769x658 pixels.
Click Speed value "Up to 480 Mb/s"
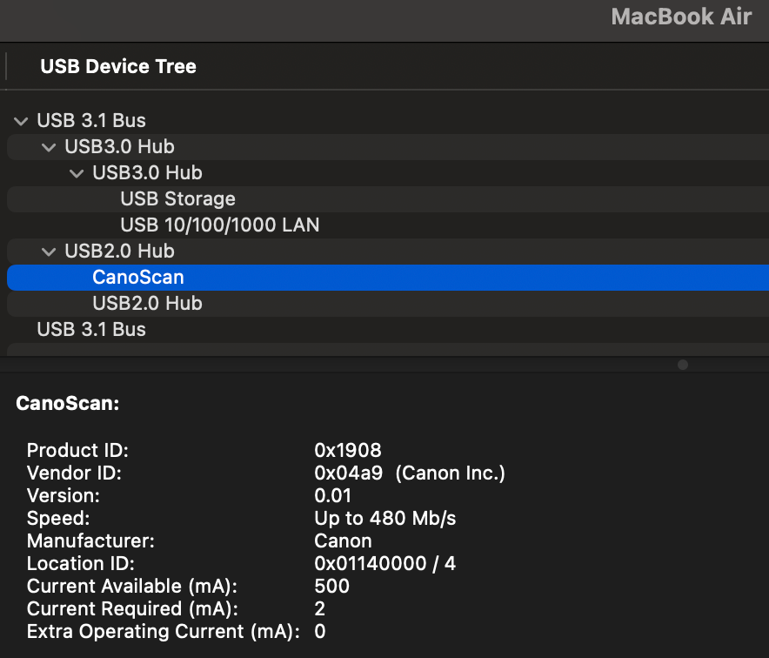click(x=385, y=518)
